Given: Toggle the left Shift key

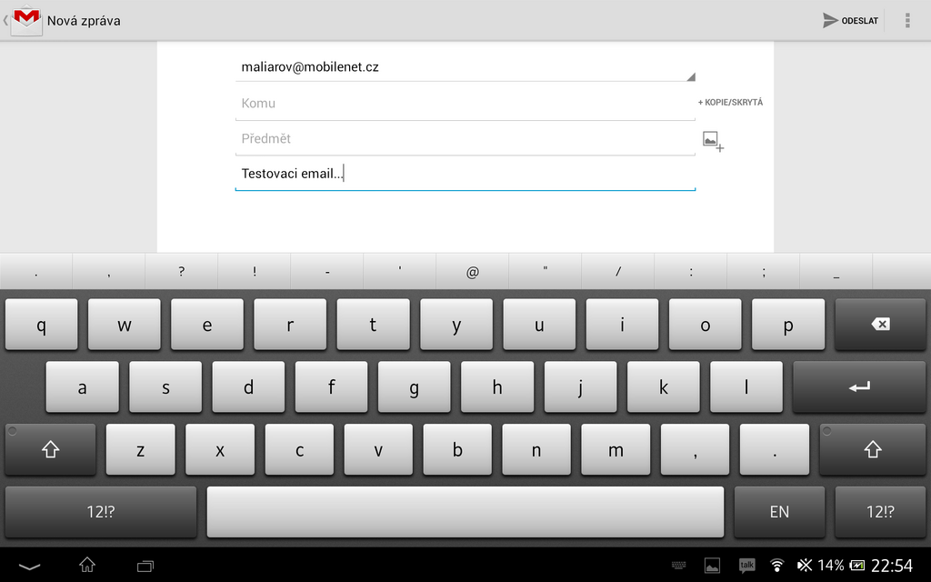Looking at the screenshot, I should 49,449.
